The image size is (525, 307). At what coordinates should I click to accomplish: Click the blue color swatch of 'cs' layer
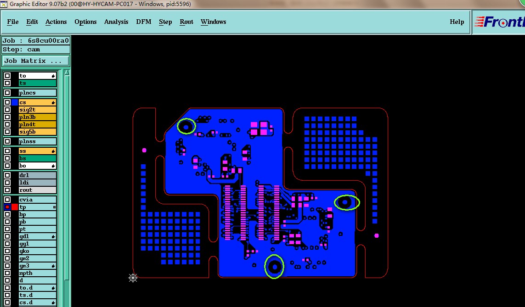(15, 102)
